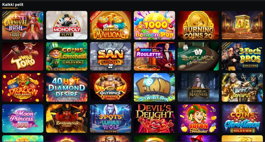Launch the Wild Toro game
The height and width of the screenshot is (142, 265).
click(23, 56)
